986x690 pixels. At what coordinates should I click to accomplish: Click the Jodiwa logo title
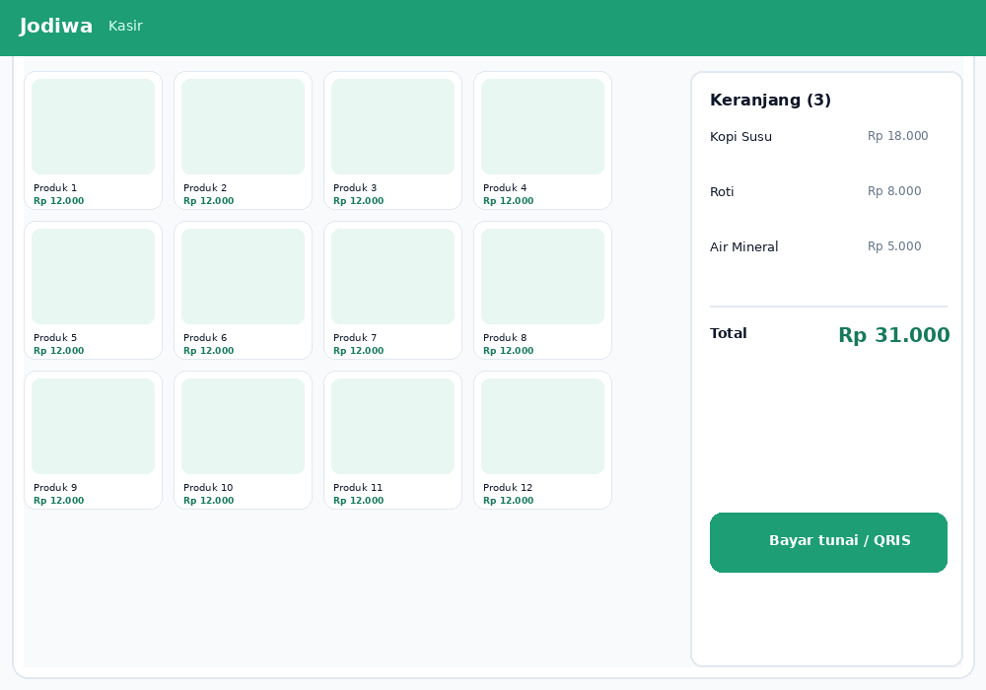tap(56, 26)
